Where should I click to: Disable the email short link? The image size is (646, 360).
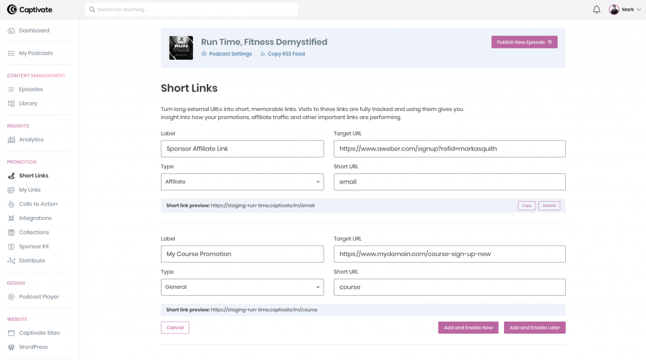549,206
